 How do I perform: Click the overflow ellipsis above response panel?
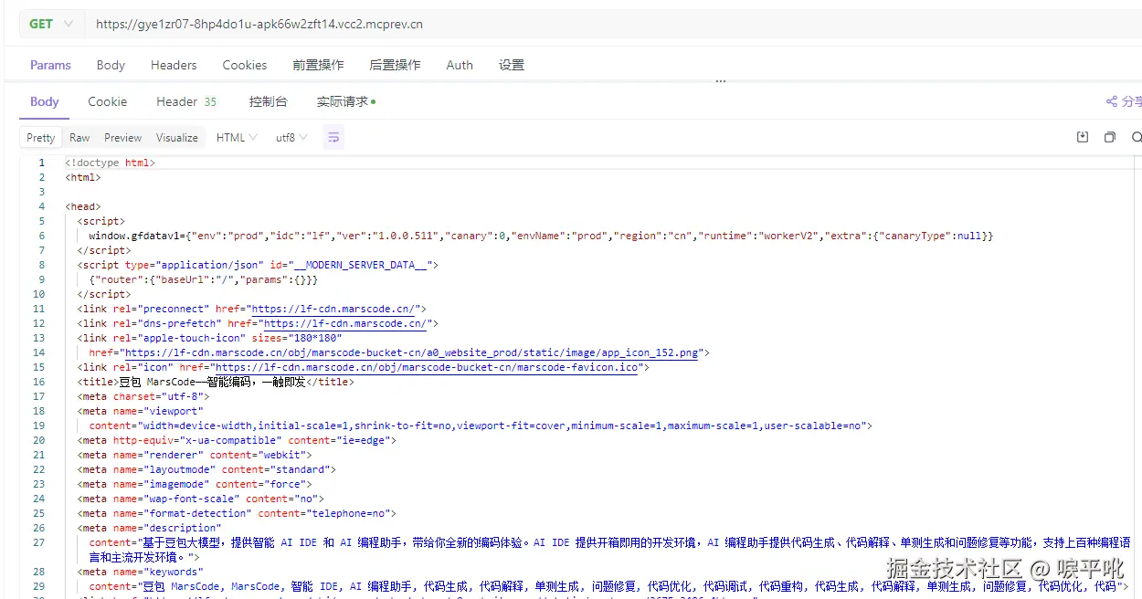pos(720,80)
